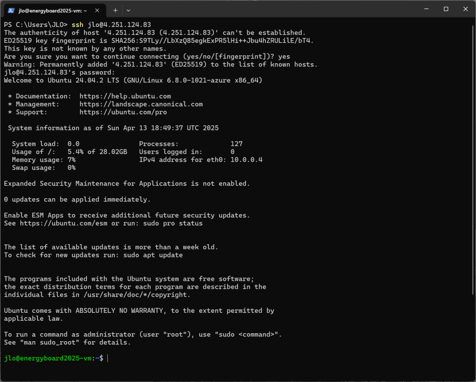Viewport: 476px width, 382px height.
Task: Click the Swap usage 0% value
Action: pos(71,168)
